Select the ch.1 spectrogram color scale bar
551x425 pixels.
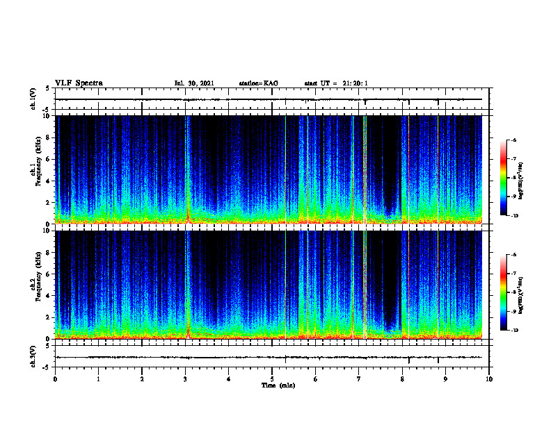503,178
